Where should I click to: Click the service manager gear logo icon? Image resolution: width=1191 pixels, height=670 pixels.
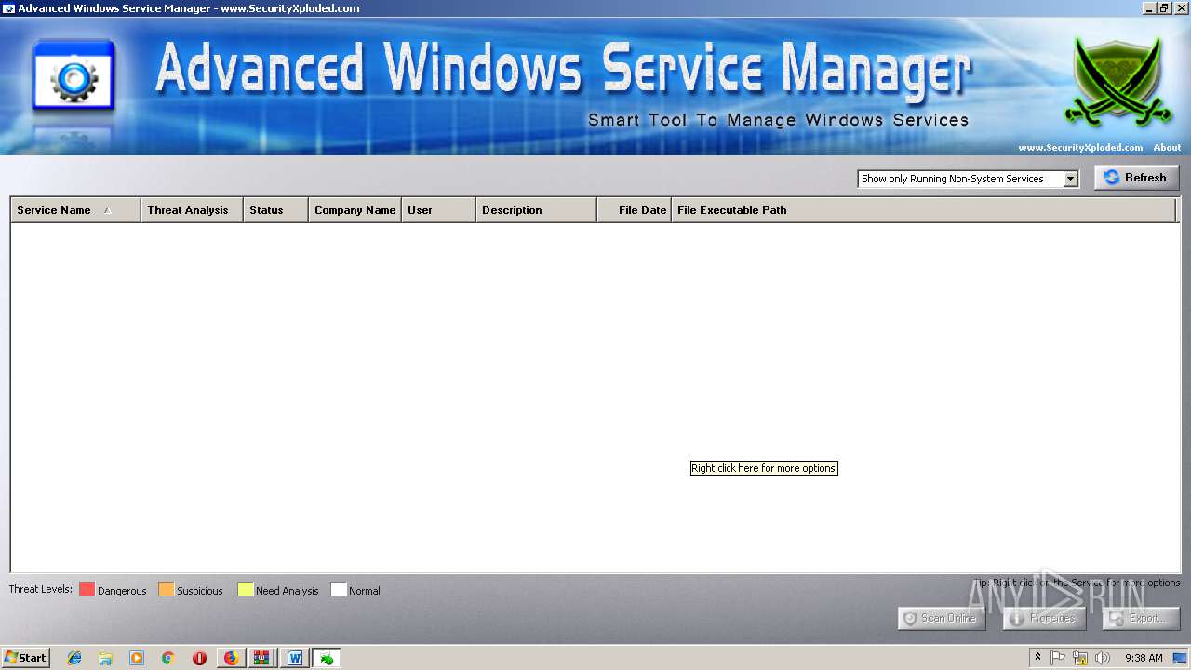click(74, 76)
